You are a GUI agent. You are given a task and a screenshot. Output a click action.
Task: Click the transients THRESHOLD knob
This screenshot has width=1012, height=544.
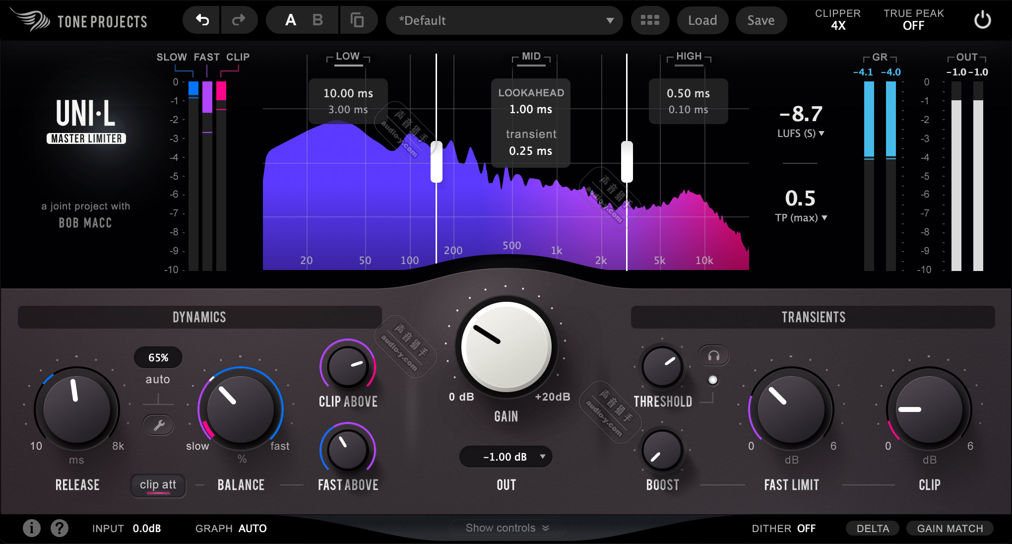662,367
